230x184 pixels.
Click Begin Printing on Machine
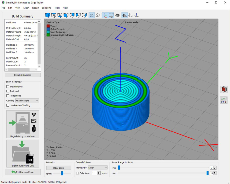(x=23, y=124)
